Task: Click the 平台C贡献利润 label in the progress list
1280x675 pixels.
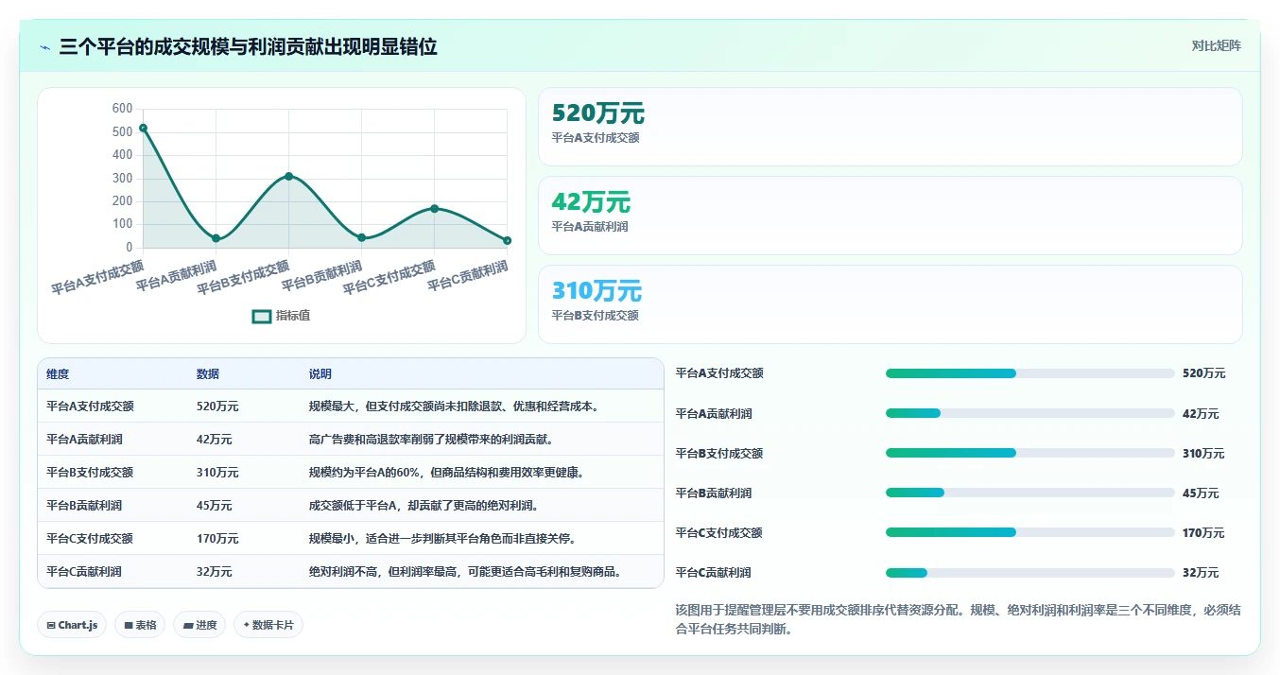Action: click(x=714, y=572)
